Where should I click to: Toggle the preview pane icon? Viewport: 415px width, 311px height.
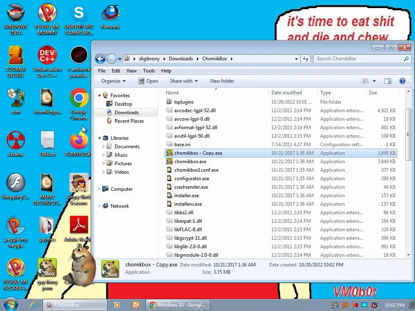(388, 81)
